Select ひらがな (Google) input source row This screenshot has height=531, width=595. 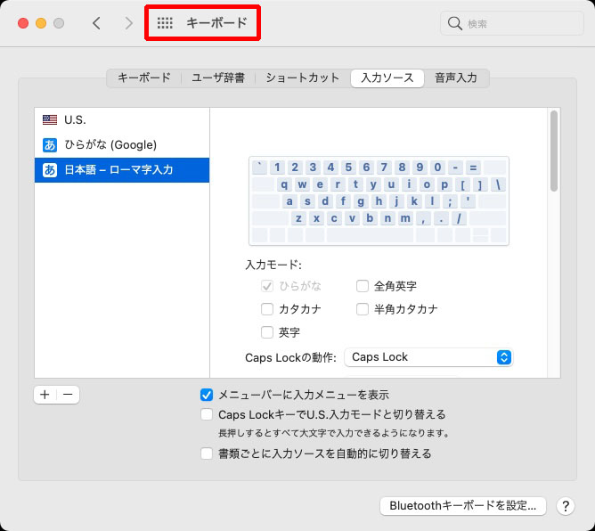[122, 145]
